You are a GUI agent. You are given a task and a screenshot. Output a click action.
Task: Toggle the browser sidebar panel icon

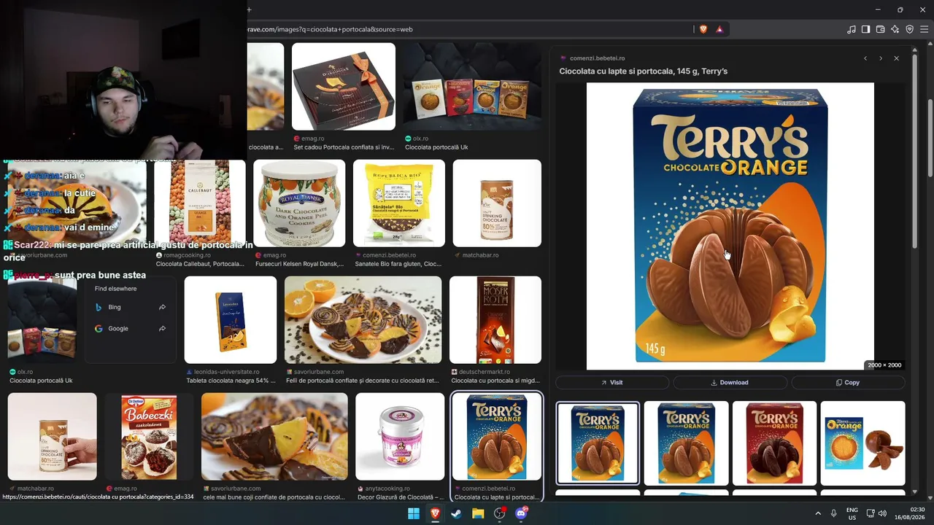(x=865, y=29)
